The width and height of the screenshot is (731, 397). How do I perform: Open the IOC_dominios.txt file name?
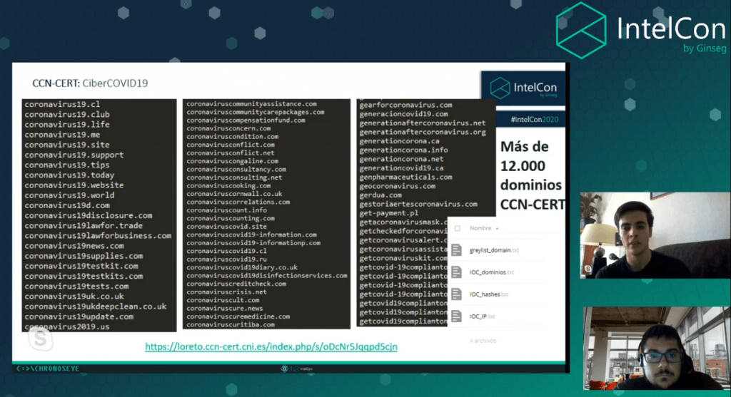click(x=492, y=272)
